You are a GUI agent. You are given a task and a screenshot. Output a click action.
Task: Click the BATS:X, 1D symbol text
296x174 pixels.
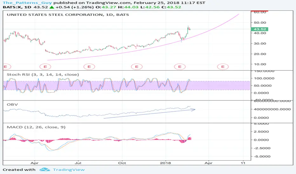tap(17, 7)
